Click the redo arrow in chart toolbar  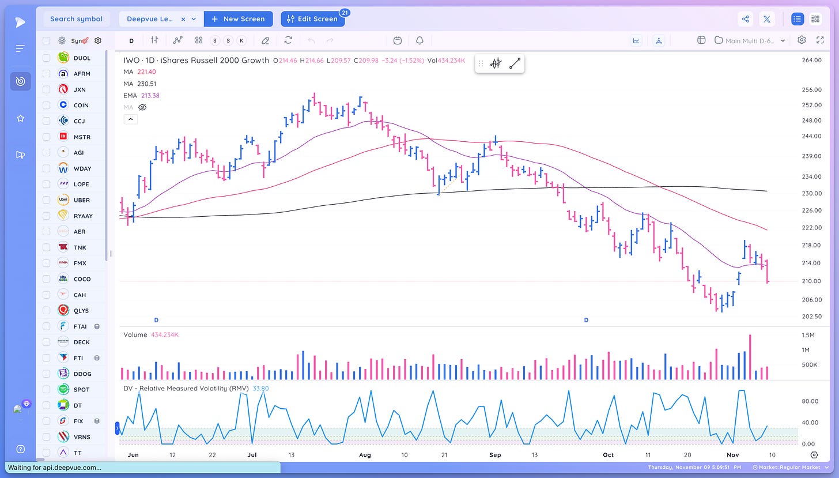tap(330, 40)
